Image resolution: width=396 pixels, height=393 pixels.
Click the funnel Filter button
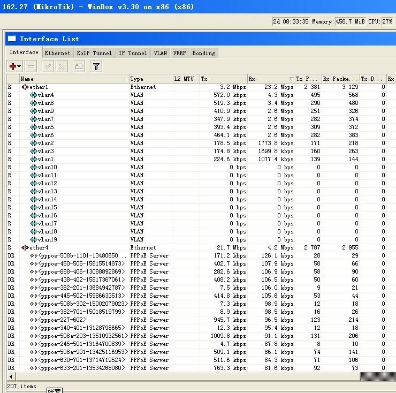click(x=96, y=66)
